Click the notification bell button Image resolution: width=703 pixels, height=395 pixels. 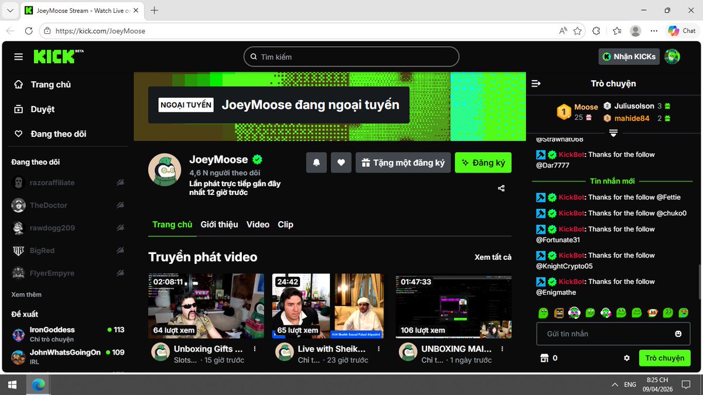(316, 163)
